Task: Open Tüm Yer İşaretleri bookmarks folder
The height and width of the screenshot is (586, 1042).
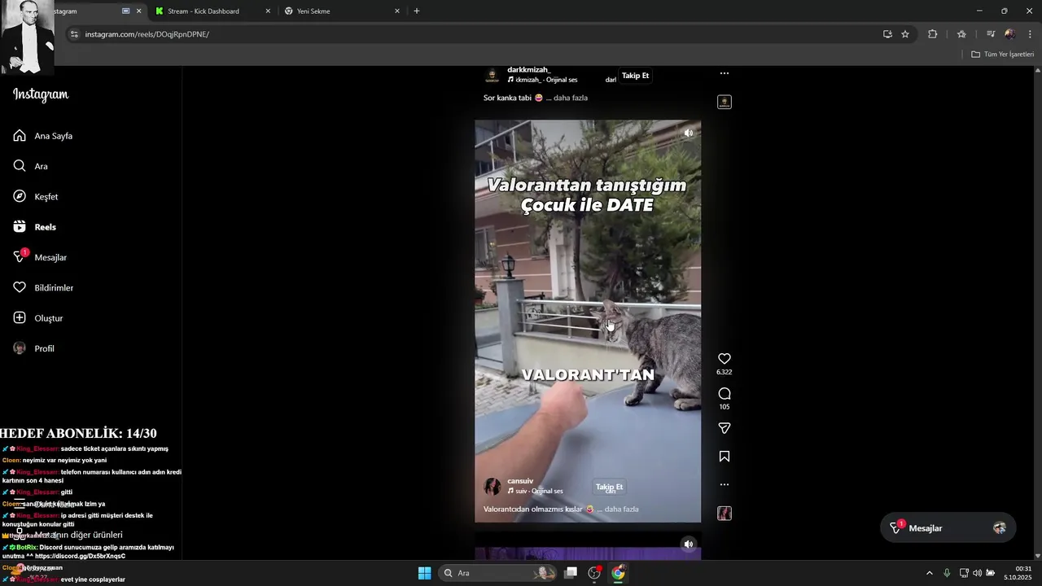Action: (1002, 55)
